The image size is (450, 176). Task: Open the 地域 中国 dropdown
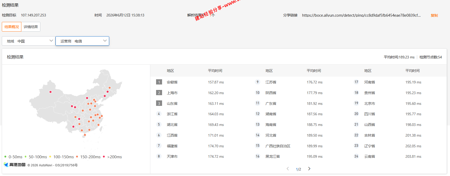point(29,41)
